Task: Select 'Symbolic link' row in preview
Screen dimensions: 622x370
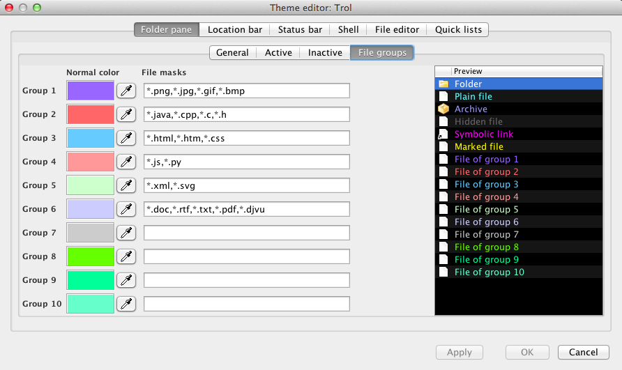Action: [519, 134]
